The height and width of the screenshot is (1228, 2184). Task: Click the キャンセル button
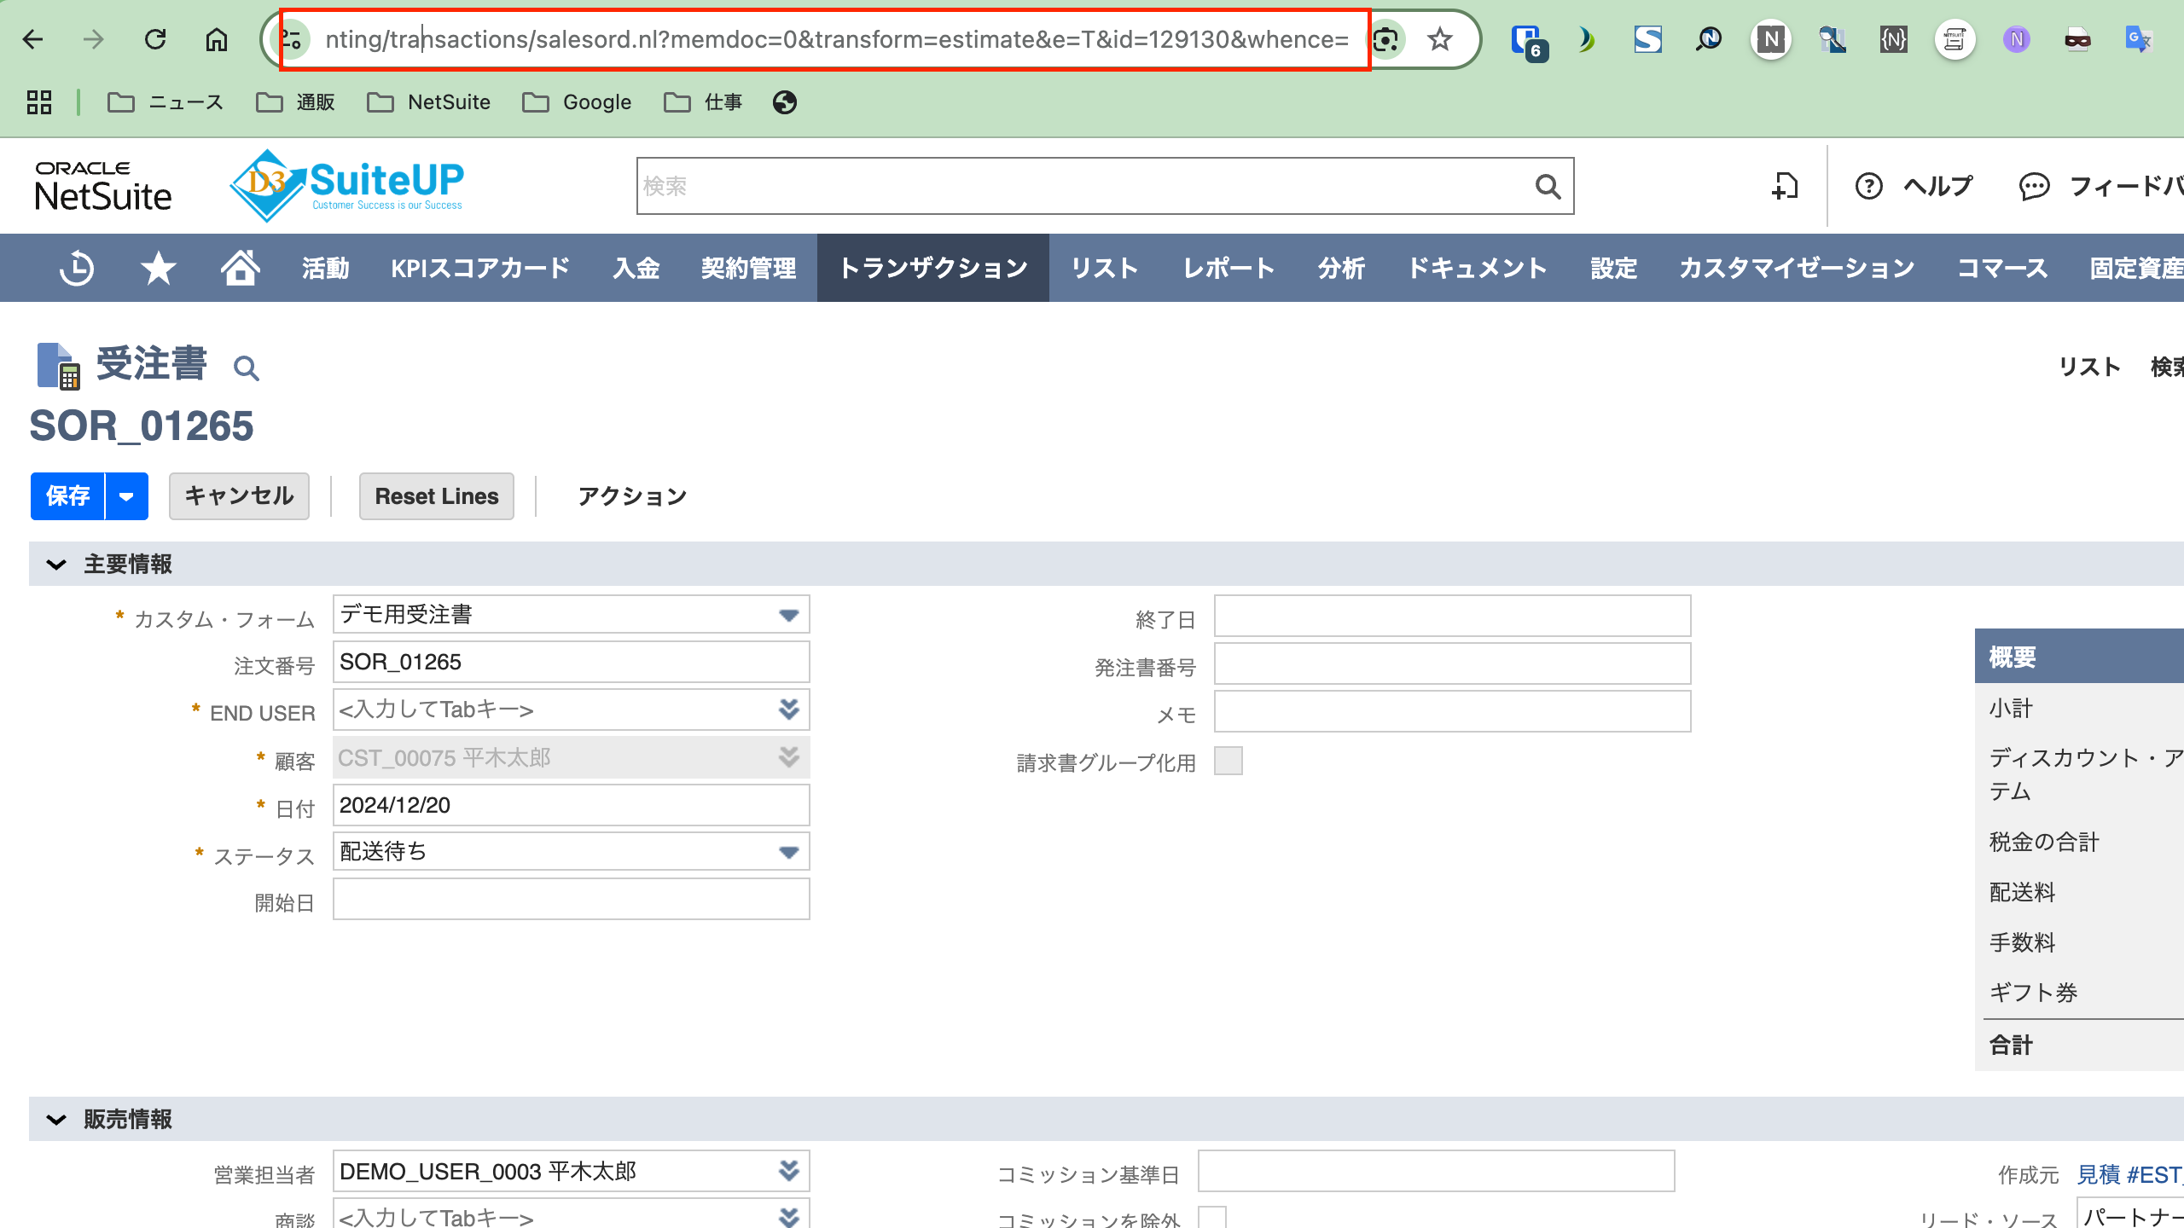(239, 496)
